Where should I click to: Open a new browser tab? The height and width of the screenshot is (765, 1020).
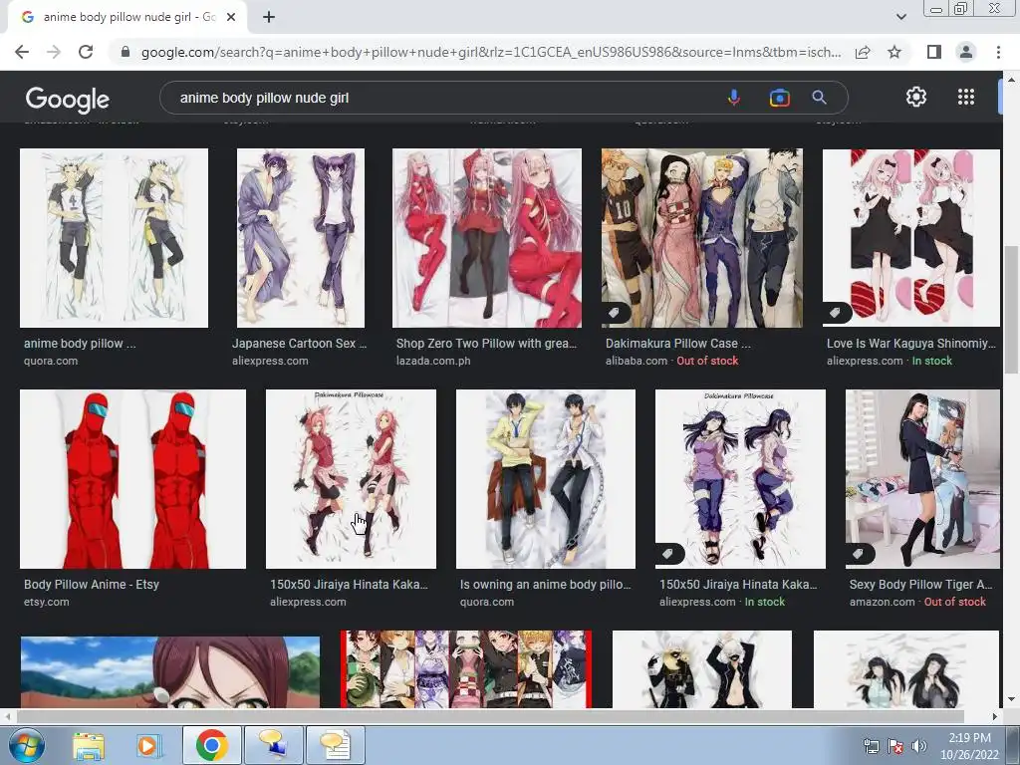tap(269, 17)
